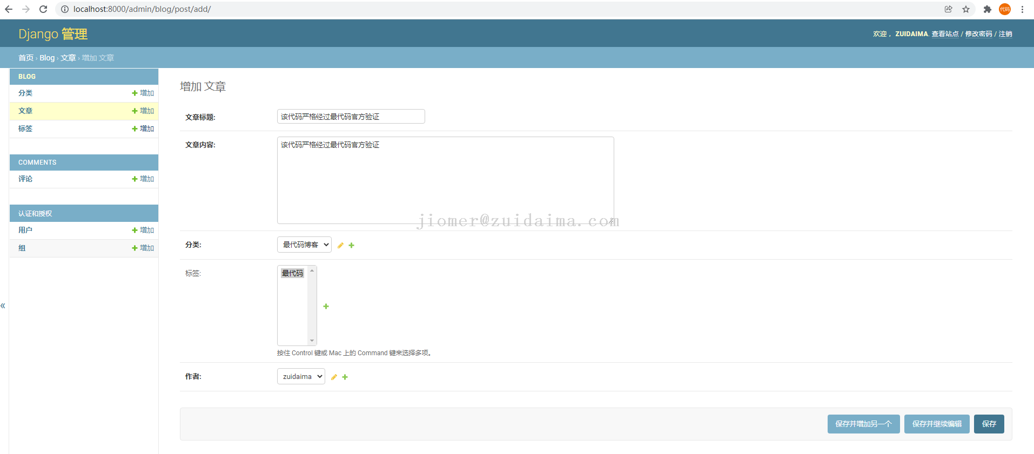Screen dimensions: 1034x454
Task: Select 最代码 in the 标签 list
Action: (x=292, y=273)
